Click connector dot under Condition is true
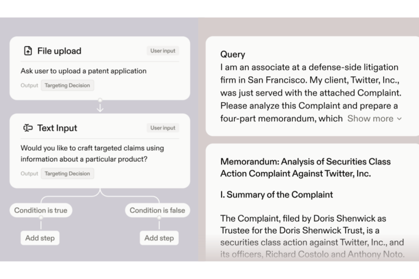 (41, 217)
